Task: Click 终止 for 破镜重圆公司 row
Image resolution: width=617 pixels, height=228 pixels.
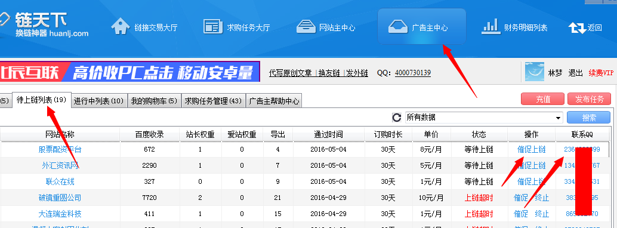Action: tap(542, 198)
